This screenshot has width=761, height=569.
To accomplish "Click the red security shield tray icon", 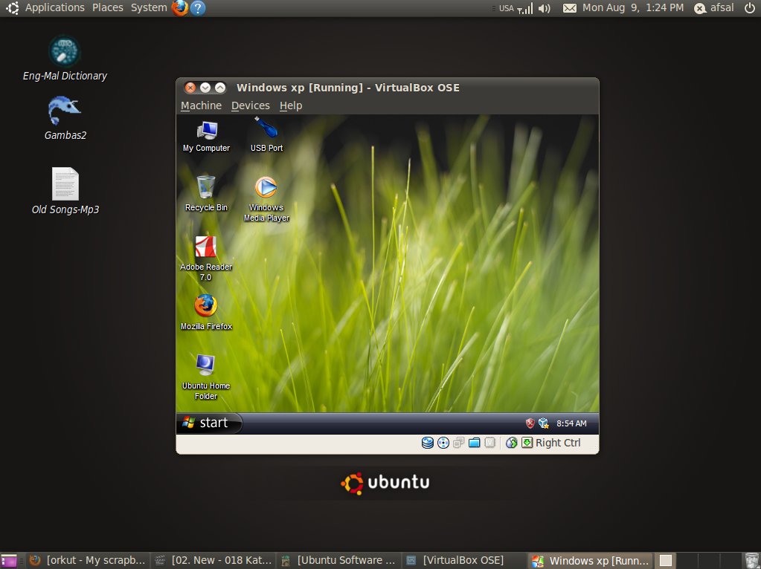I will pos(530,423).
